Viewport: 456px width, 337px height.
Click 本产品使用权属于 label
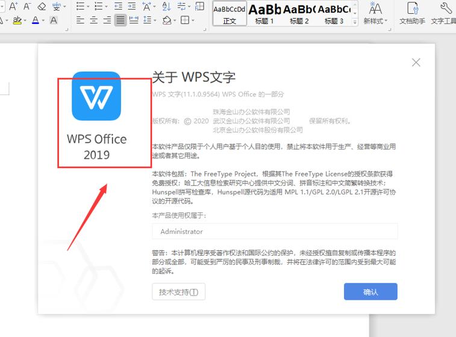coord(179,215)
